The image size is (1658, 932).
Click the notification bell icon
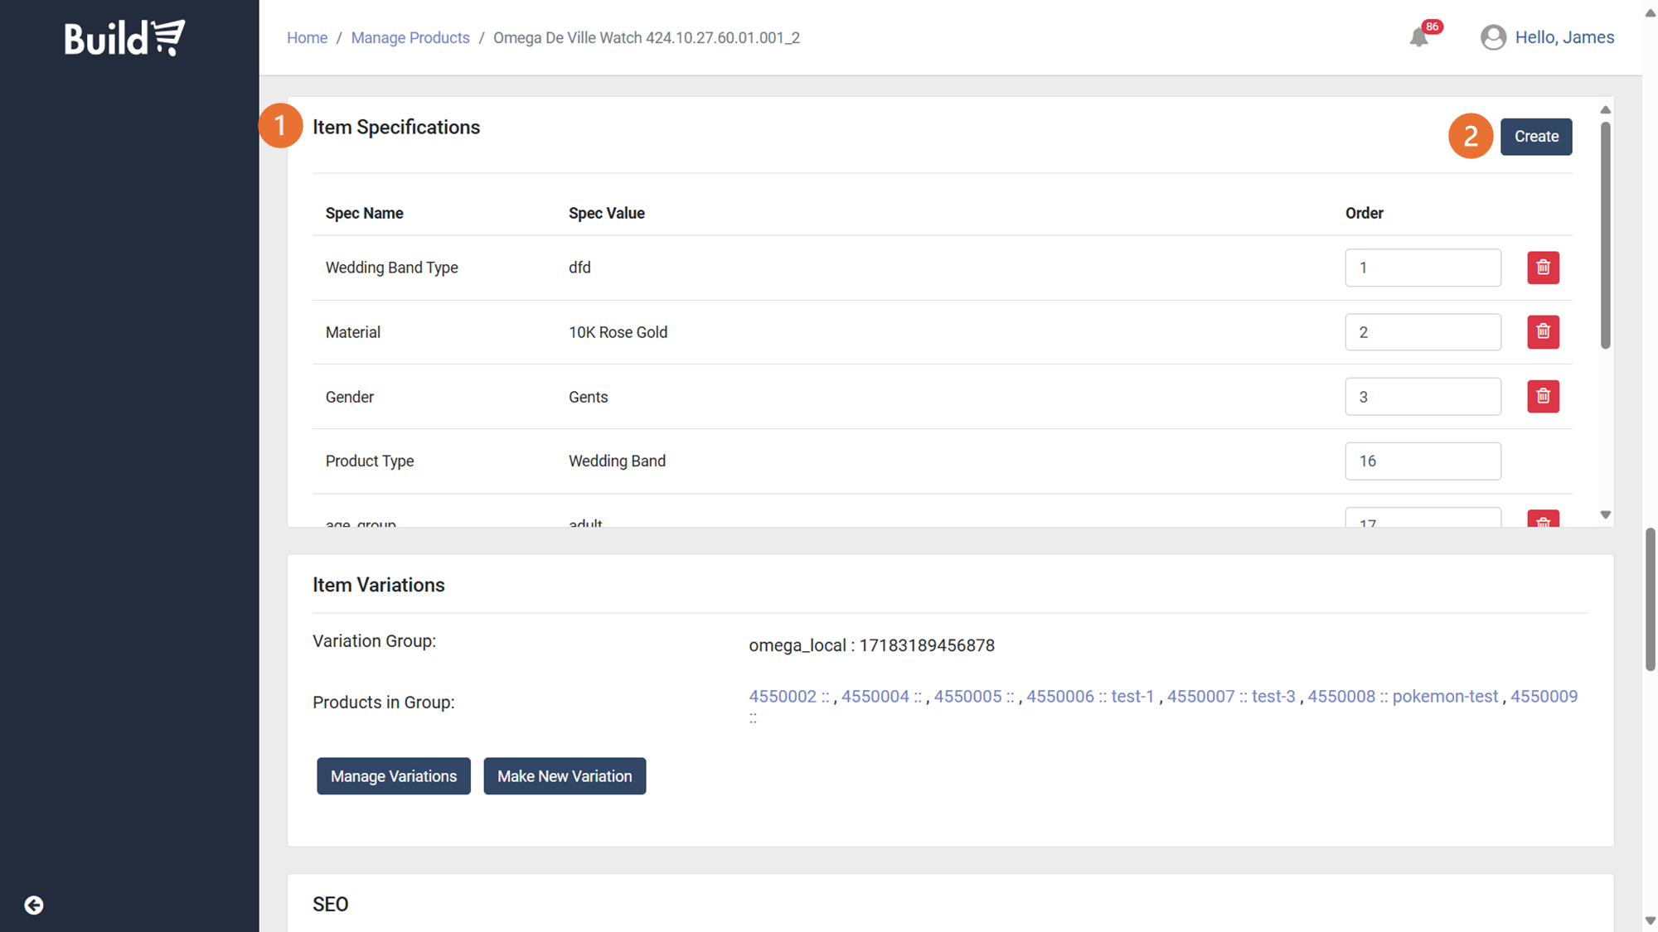coord(1418,37)
